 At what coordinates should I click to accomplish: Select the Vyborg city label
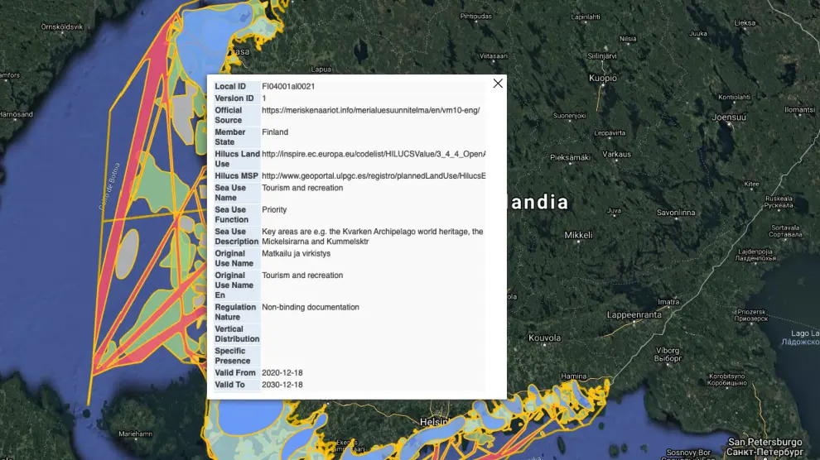click(667, 350)
